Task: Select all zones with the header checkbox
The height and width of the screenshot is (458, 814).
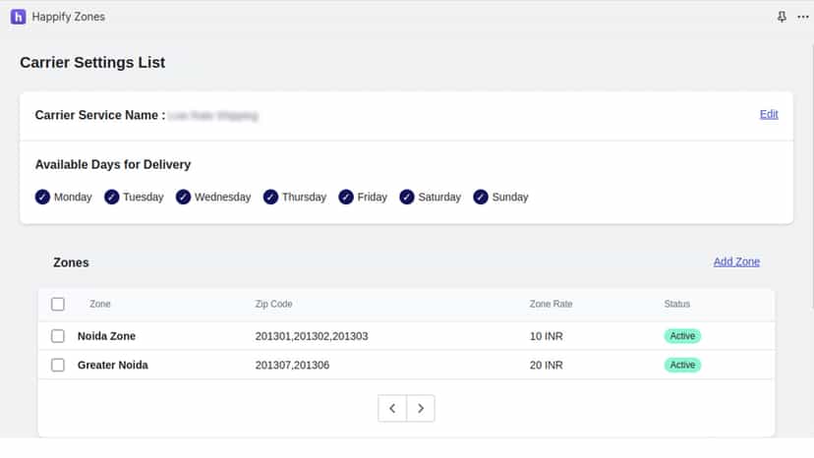Action: [x=58, y=305]
